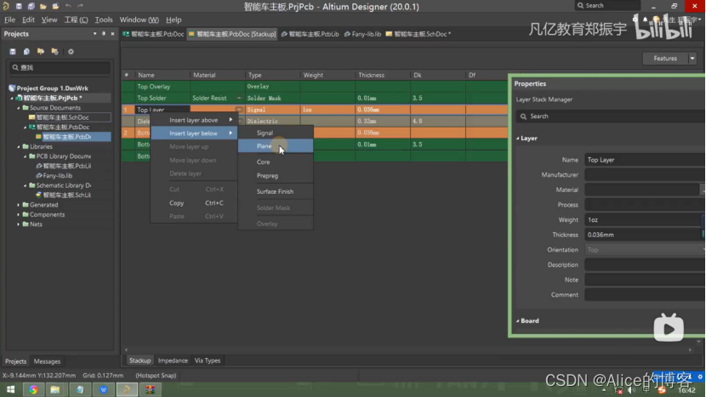Click the Altium logo icon in the title bar
Screen dimensions: 706x397
(x=6, y=6)
